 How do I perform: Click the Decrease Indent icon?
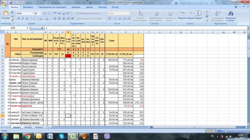tap(68, 19)
